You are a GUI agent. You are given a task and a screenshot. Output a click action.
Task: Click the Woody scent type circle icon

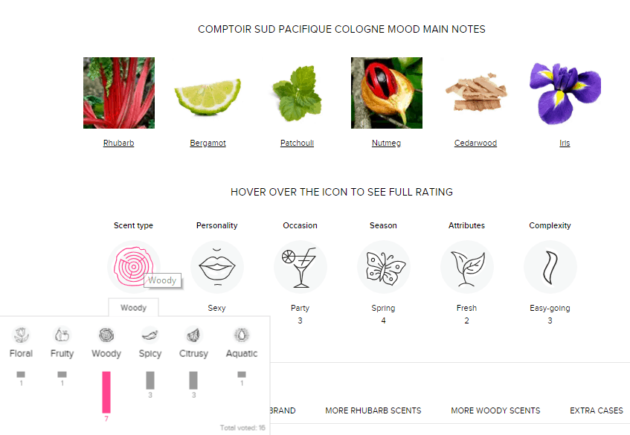coord(134,267)
